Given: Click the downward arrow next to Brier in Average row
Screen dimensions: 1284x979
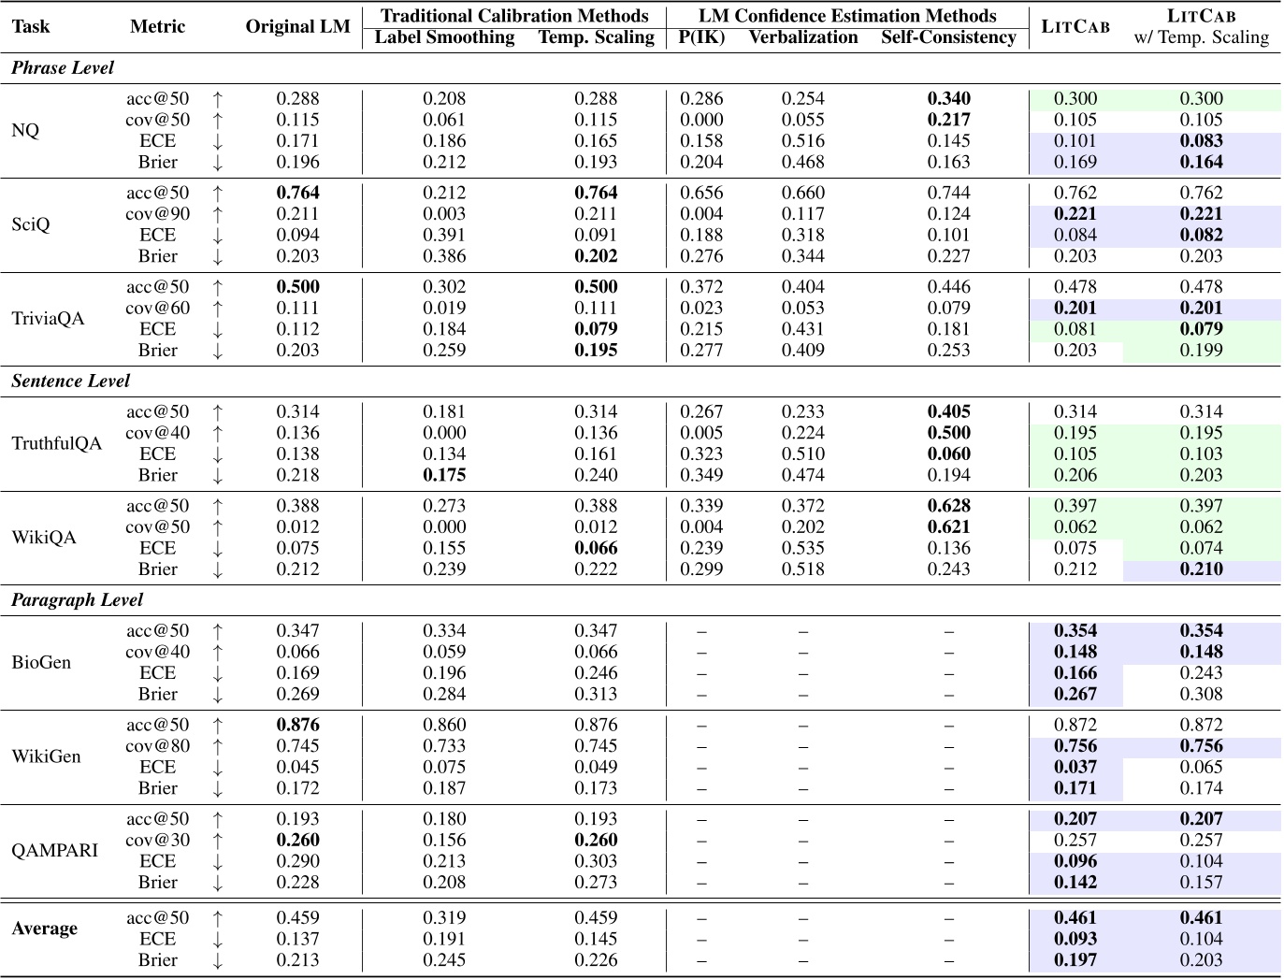Looking at the screenshot, I should coord(216,959).
